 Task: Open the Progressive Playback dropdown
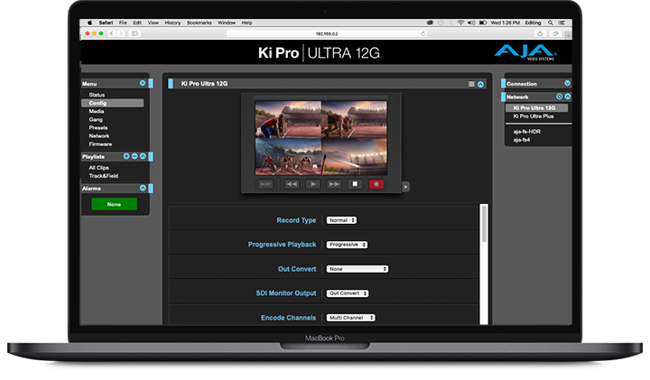pyautogui.click(x=348, y=245)
